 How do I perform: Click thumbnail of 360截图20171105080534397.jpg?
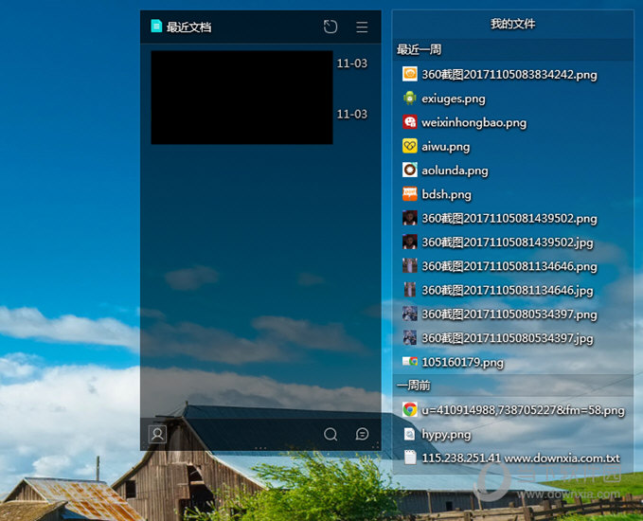[x=410, y=337]
